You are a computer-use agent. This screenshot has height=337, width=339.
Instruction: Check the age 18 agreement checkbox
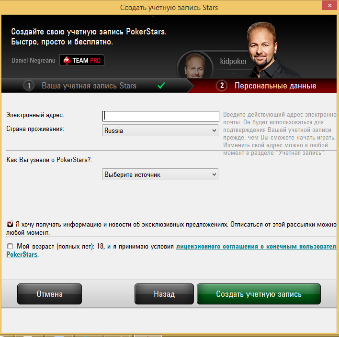click(x=10, y=246)
